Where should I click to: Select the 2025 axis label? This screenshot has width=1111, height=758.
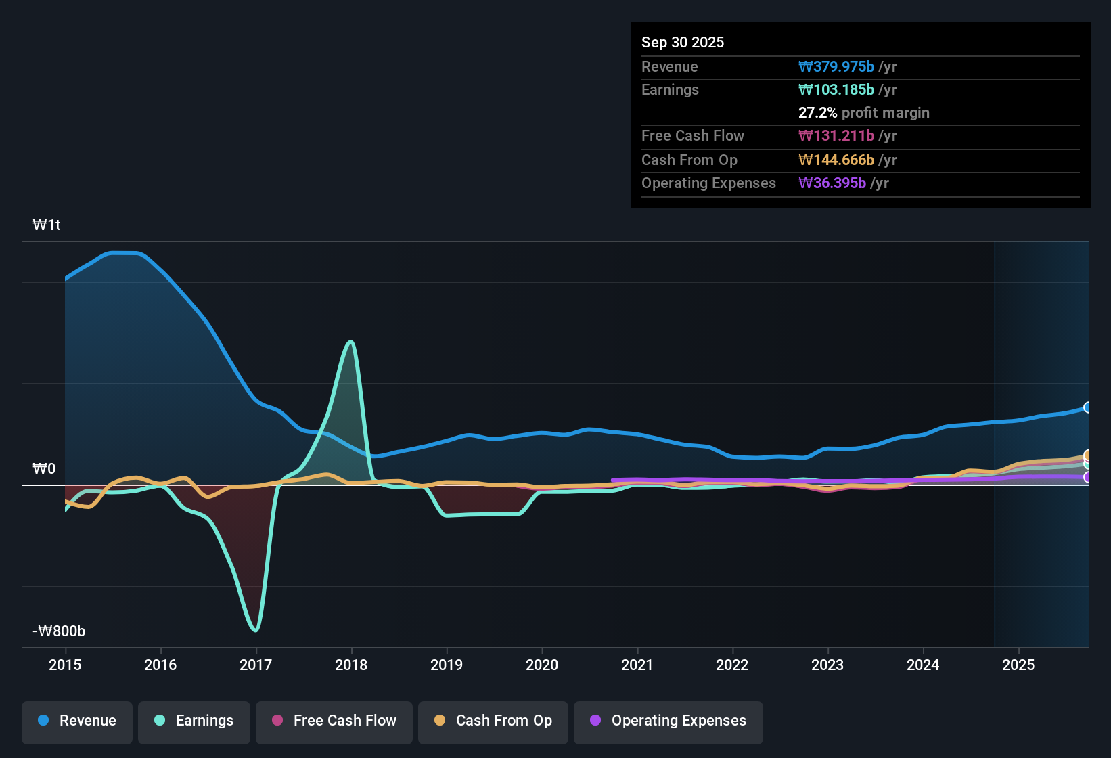pos(1019,665)
